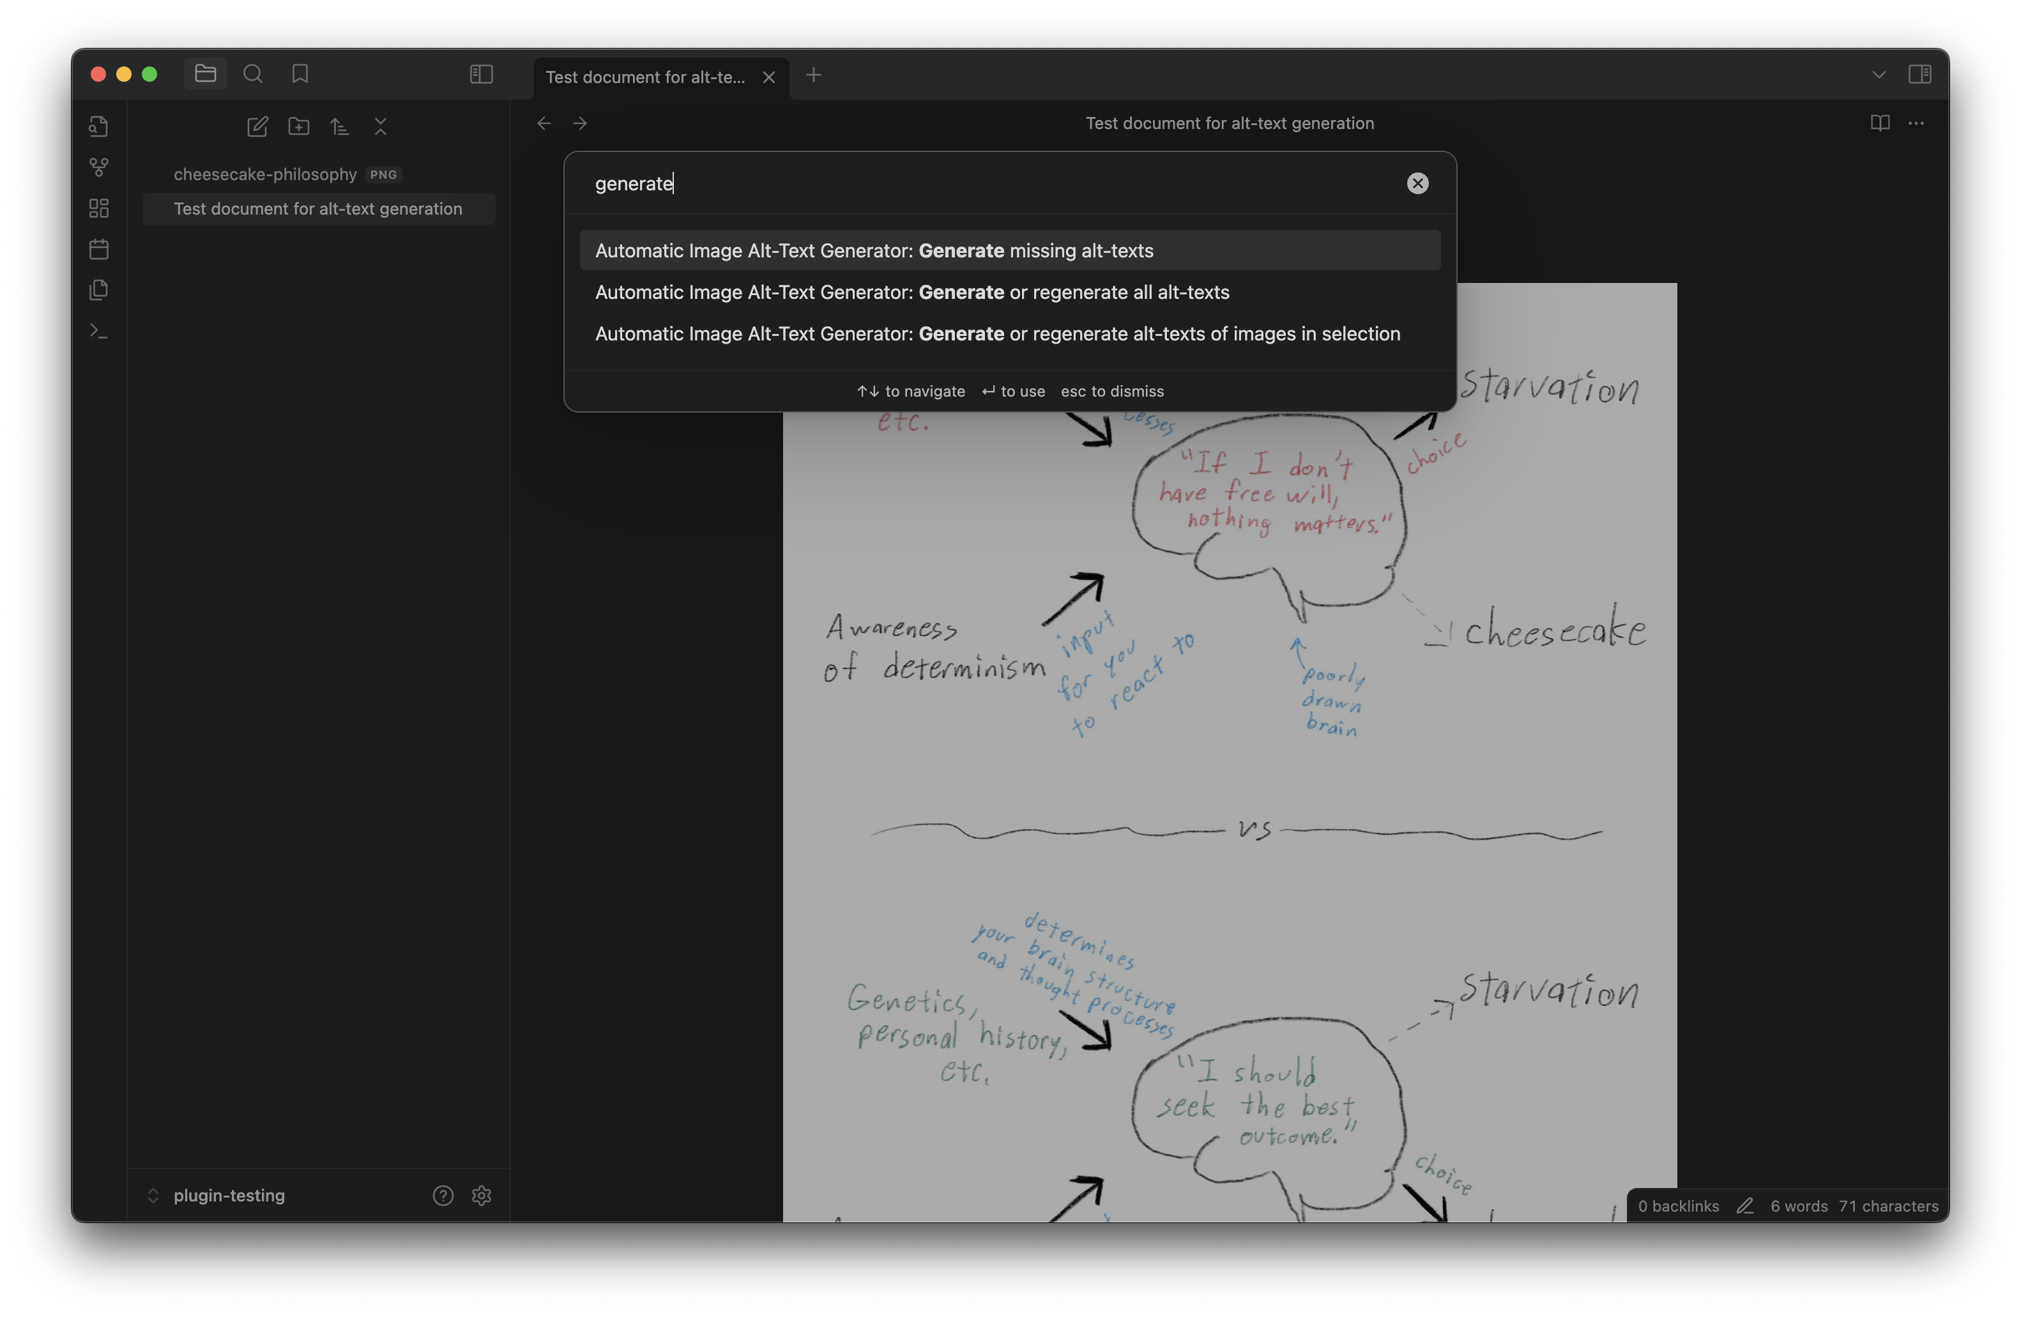Toggle the left sidebar

[x=480, y=74]
